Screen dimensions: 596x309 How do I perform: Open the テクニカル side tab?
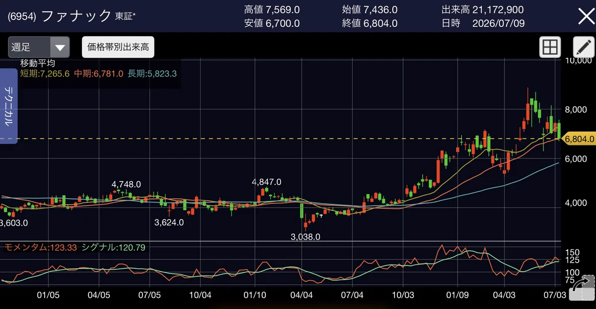click(x=9, y=106)
